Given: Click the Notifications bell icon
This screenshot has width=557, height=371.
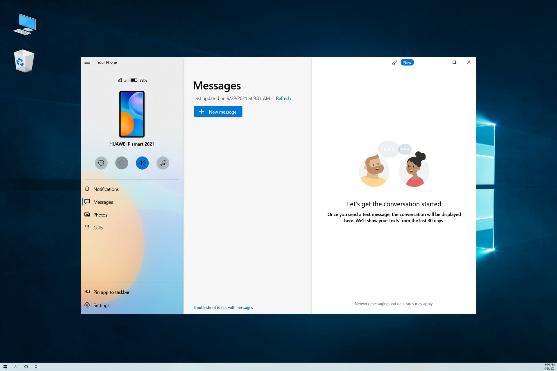Looking at the screenshot, I should click(87, 189).
